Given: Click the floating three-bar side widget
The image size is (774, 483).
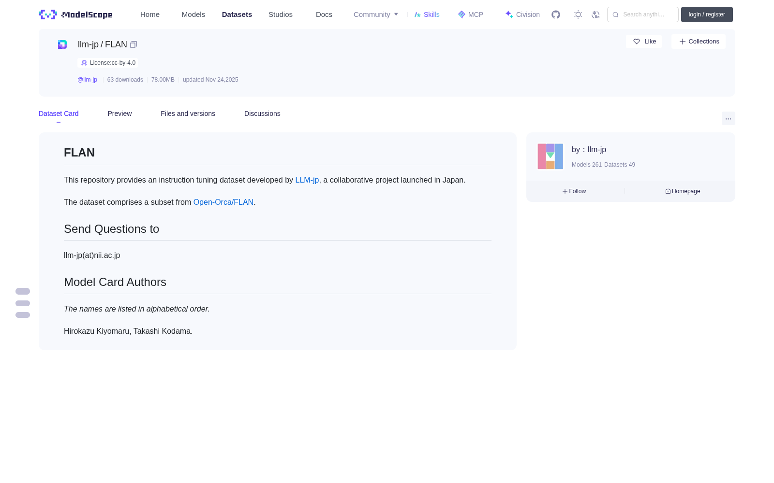Looking at the screenshot, I should pos(23,303).
